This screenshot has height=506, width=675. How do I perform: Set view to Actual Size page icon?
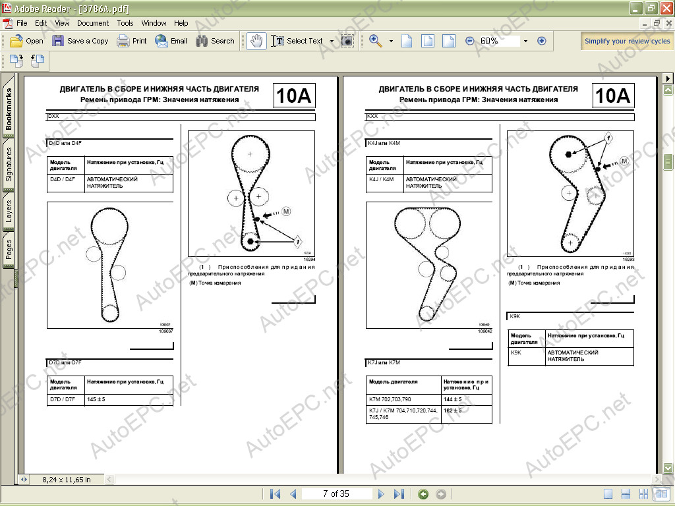point(406,41)
